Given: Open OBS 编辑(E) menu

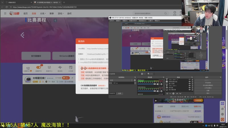Looking at the screenshot, I should tap(118, 21).
